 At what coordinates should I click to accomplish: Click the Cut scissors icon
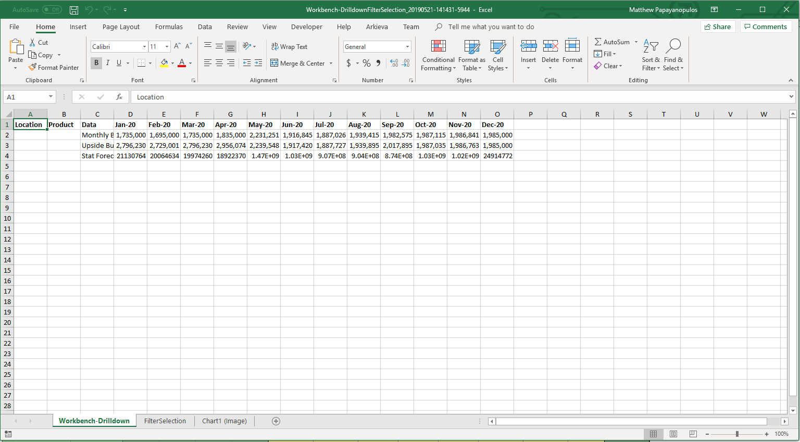pyautogui.click(x=32, y=43)
